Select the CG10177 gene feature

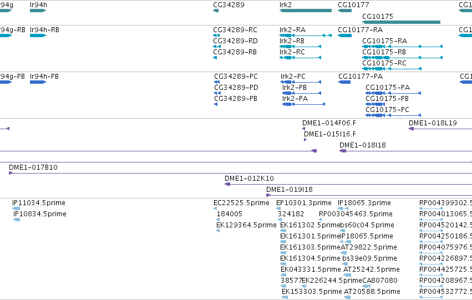[344, 11]
